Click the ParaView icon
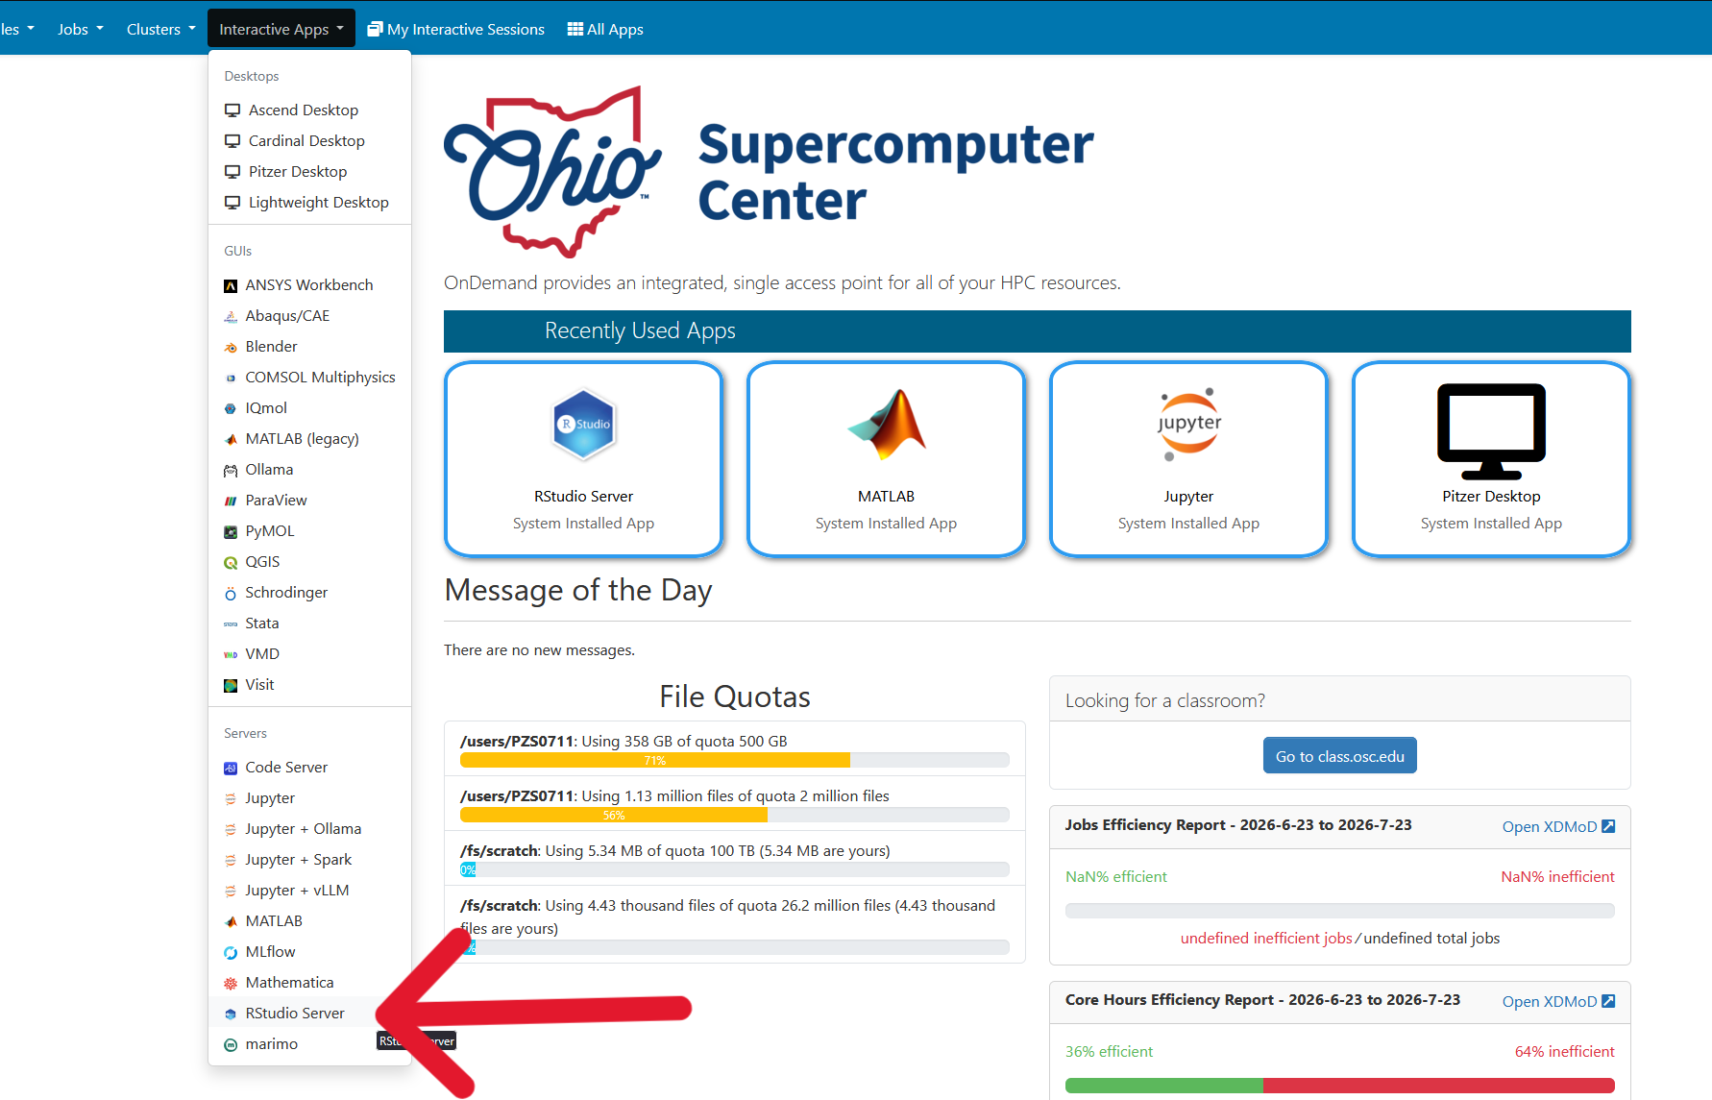 coord(231,501)
